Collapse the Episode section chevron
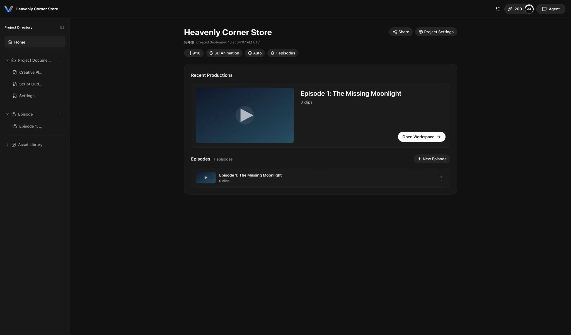 [x=8, y=114]
